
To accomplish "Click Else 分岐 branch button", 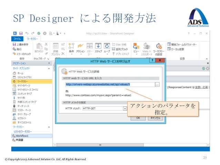I will coord(119,44).
